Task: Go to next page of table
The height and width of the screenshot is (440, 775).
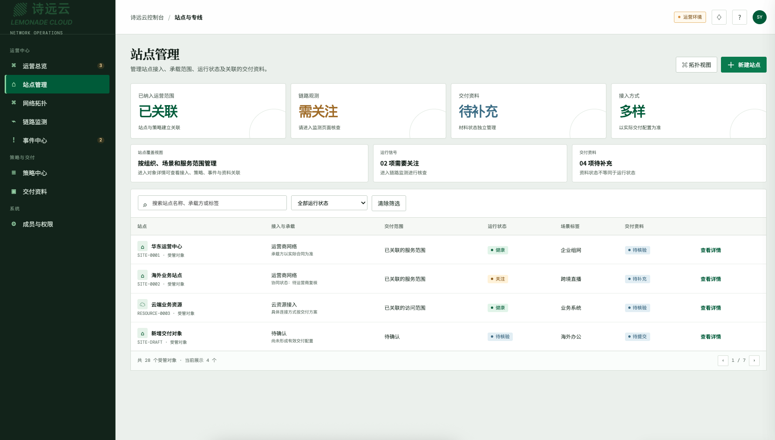Action: tap(754, 360)
